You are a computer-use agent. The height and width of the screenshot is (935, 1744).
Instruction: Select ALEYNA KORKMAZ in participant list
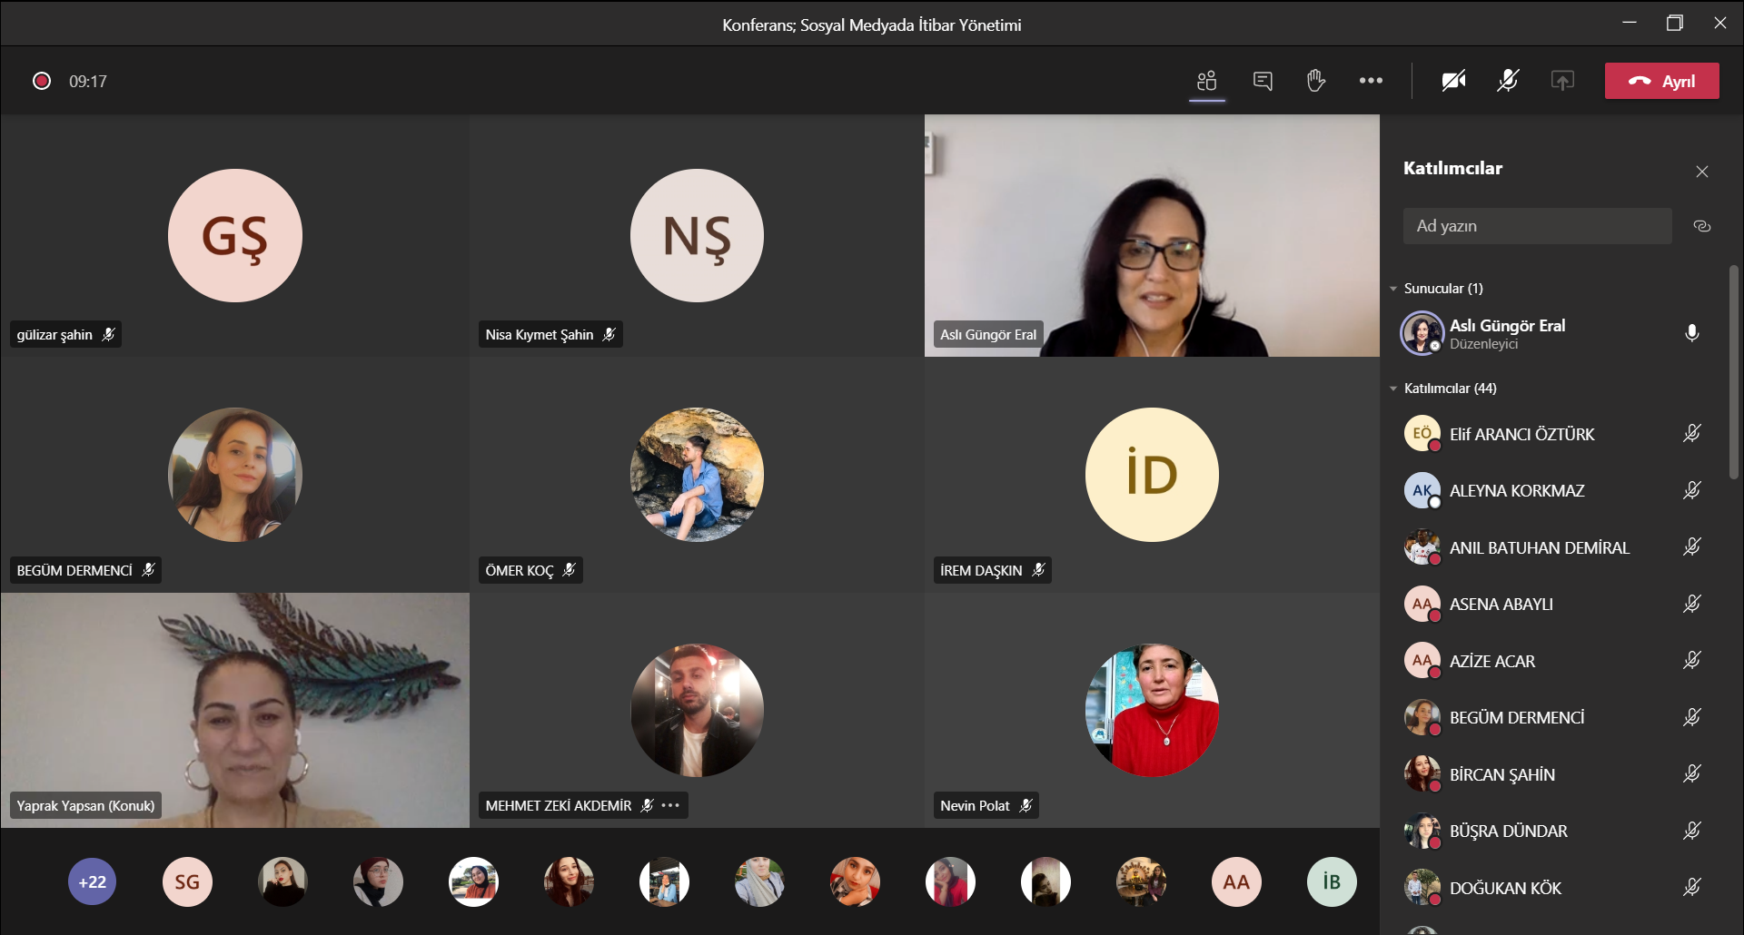pyautogui.click(x=1555, y=491)
